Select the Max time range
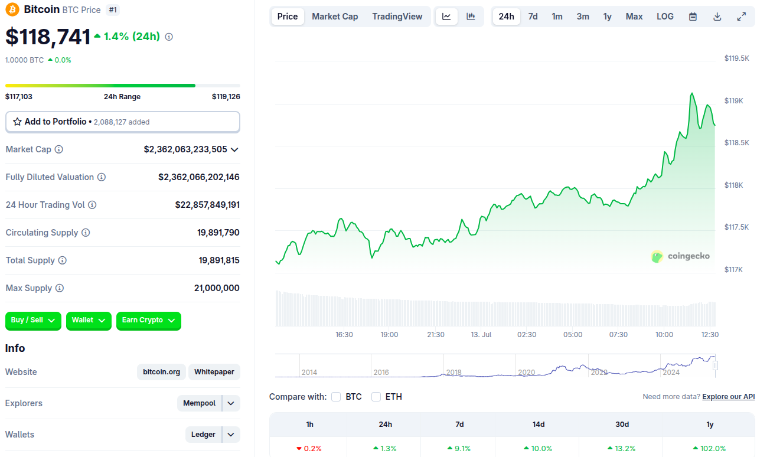The image size is (757, 457). pos(634,17)
